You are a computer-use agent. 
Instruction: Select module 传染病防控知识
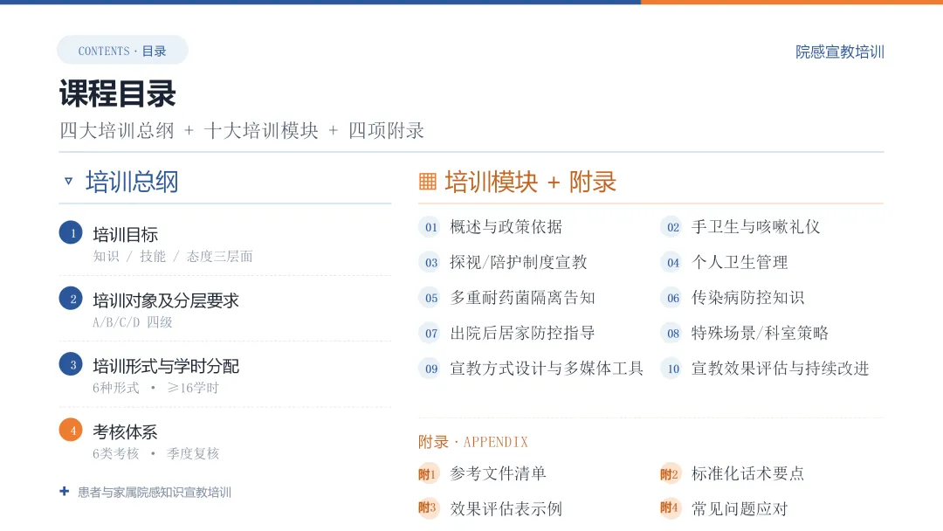tap(747, 299)
